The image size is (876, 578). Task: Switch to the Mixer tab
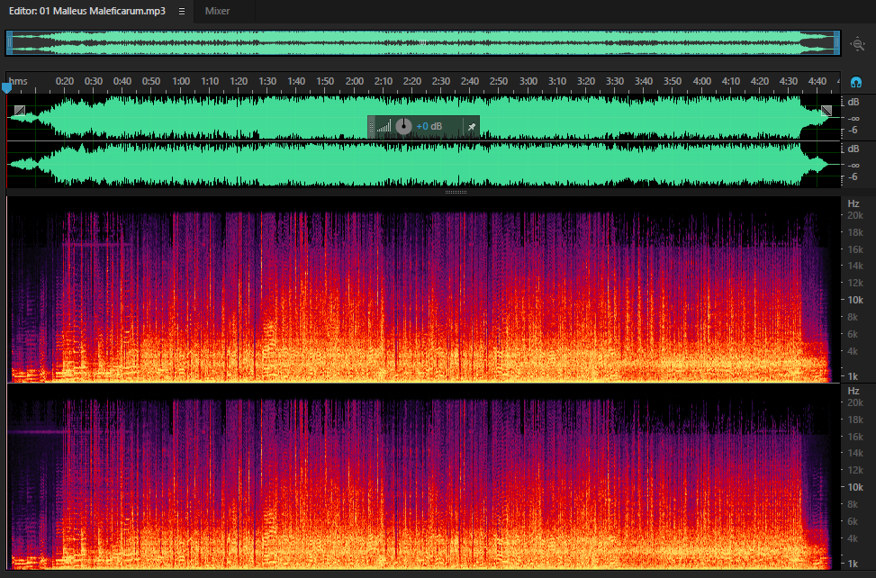(217, 11)
